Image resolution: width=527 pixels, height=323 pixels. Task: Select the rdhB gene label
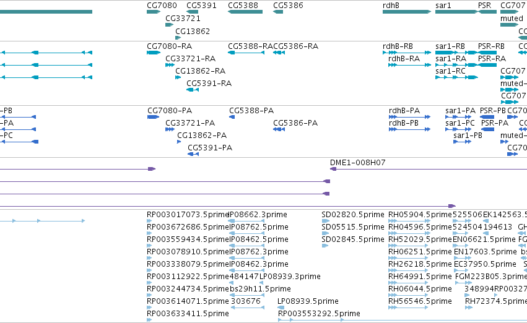(391, 6)
